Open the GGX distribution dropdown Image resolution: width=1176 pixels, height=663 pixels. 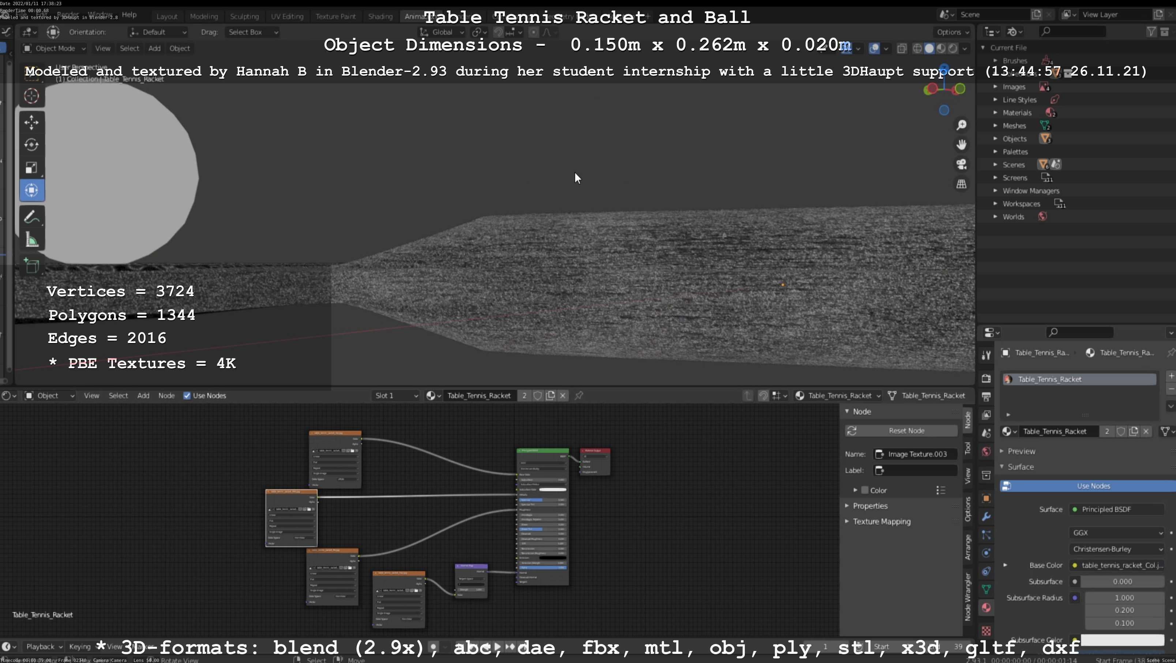(1116, 533)
